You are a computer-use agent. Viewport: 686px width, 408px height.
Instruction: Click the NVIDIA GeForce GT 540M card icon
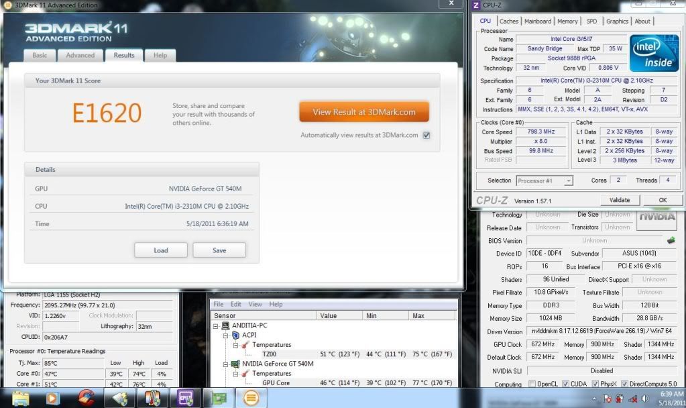(x=235, y=364)
